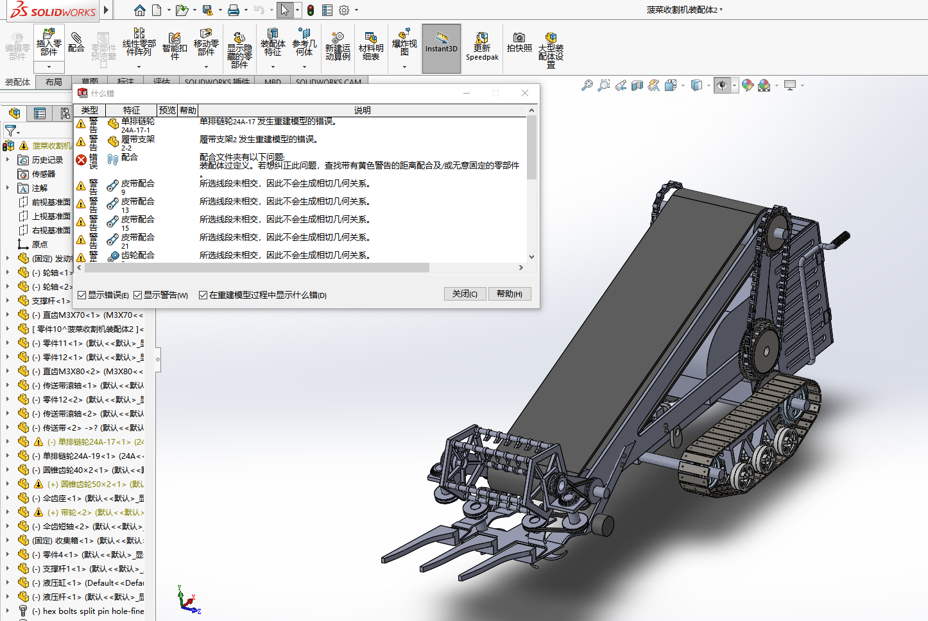Select the Move Component (移动零部件) tool
Viewport: 928px width, 621px height.
206,42
